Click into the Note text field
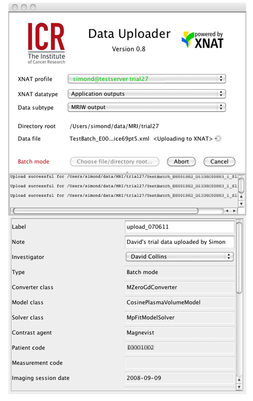This screenshot has width=253, height=401. click(x=179, y=242)
